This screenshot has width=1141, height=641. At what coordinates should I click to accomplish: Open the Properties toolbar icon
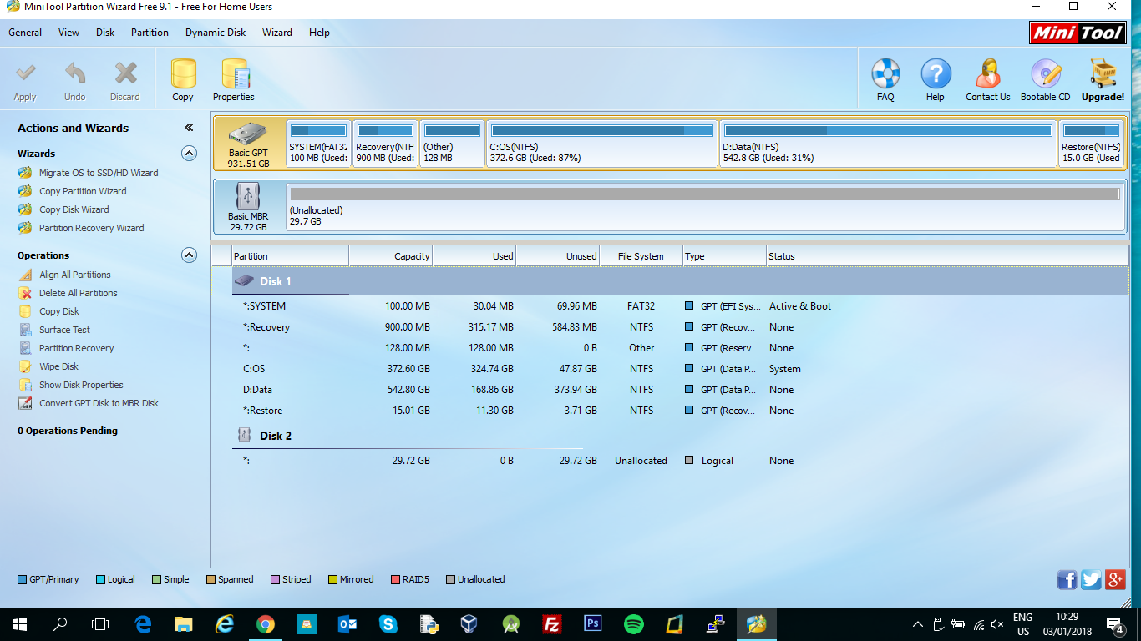pos(235,73)
